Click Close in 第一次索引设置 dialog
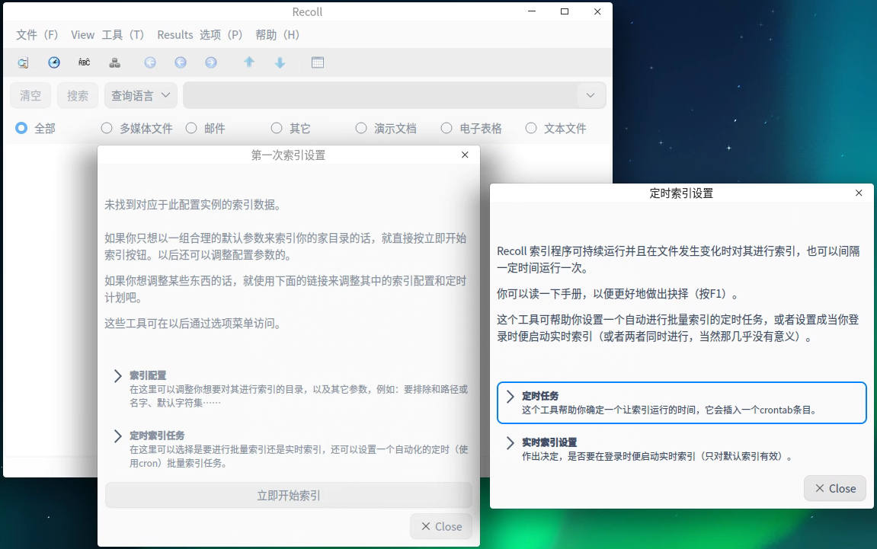This screenshot has height=549, width=877. pos(441,527)
